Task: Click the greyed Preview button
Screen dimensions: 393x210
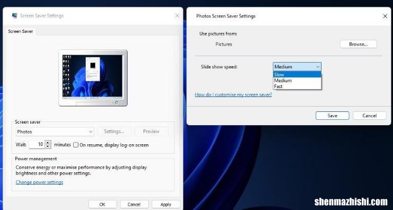Action: pos(151,132)
